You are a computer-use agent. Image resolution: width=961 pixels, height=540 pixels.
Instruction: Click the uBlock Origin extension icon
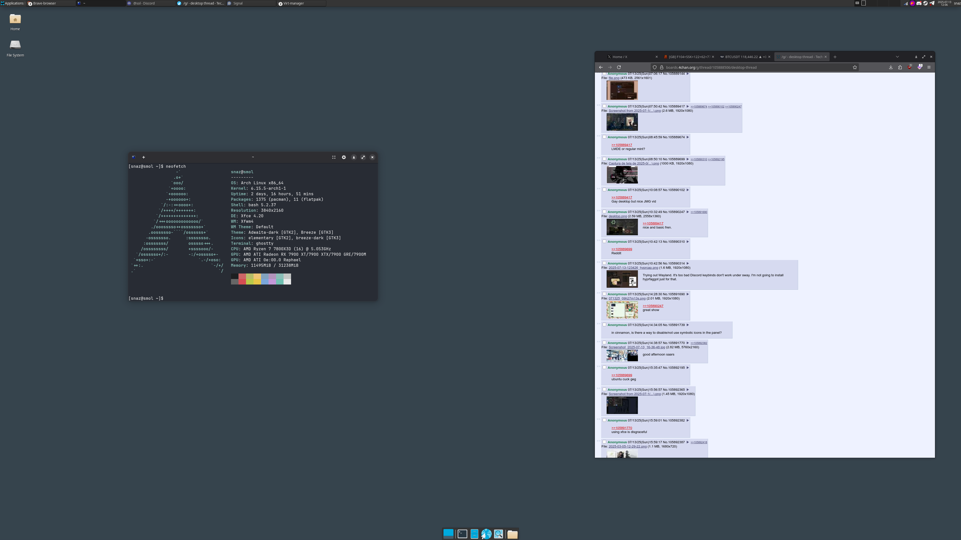point(909,67)
